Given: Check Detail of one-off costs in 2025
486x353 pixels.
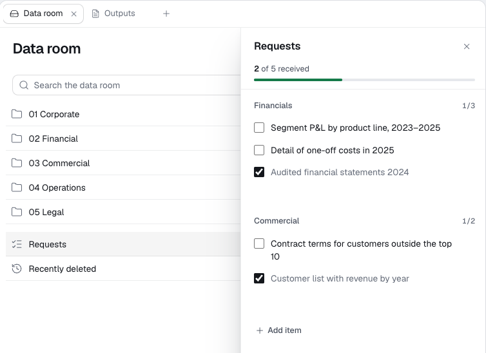Looking at the screenshot, I should 259,150.
